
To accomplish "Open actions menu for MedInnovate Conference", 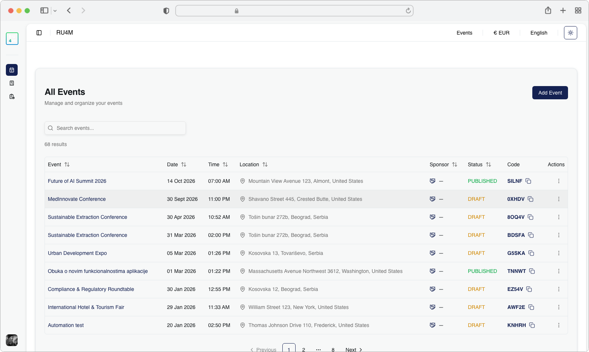I will tap(558, 199).
